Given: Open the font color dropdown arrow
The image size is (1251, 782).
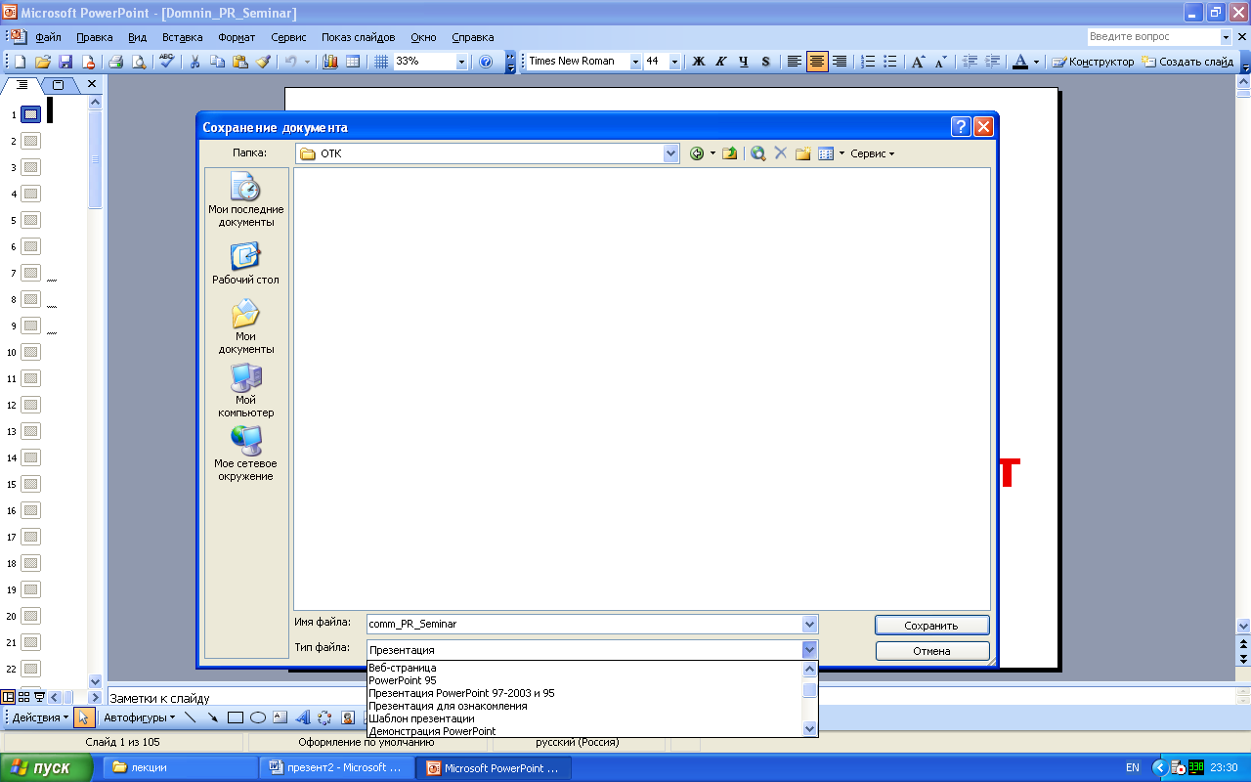Looking at the screenshot, I should click(1037, 62).
